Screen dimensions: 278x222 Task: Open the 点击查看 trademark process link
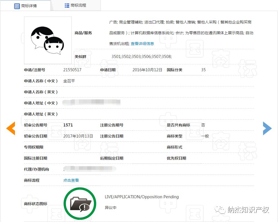pos(71,180)
